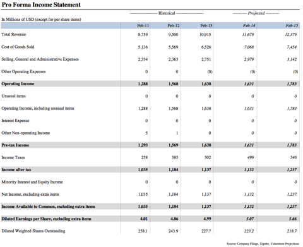Select the Feb-14 projected column header

(249, 26)
